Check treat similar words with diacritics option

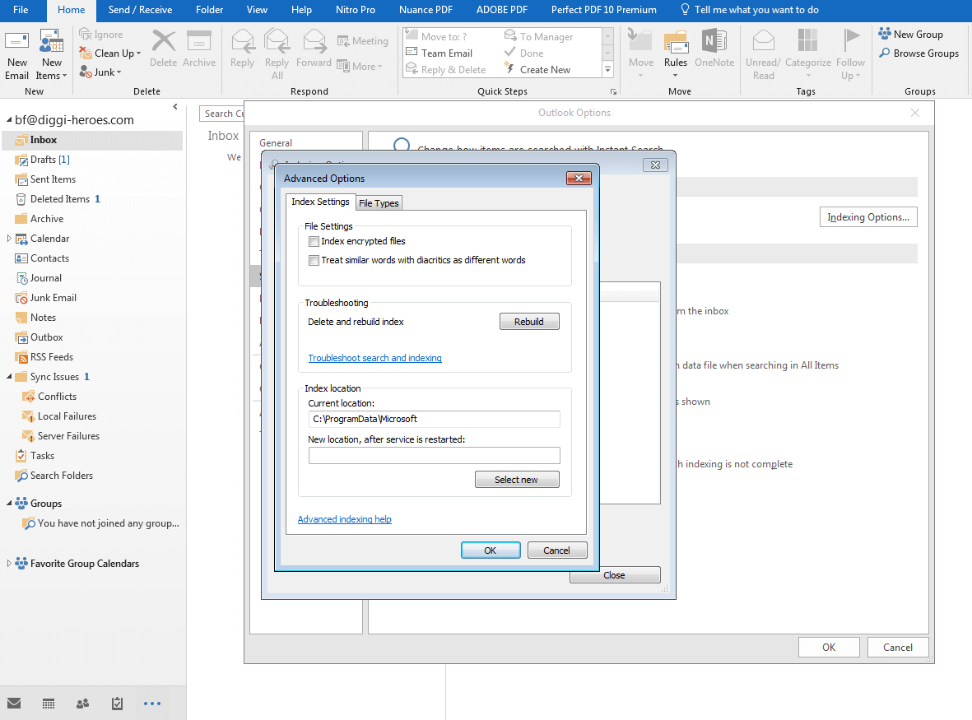tap(314, 260)
